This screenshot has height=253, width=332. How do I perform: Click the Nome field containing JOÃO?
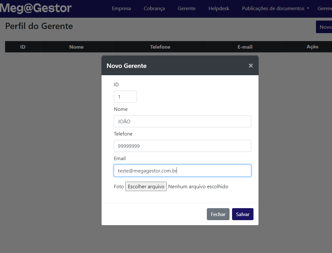click(182, 121)
